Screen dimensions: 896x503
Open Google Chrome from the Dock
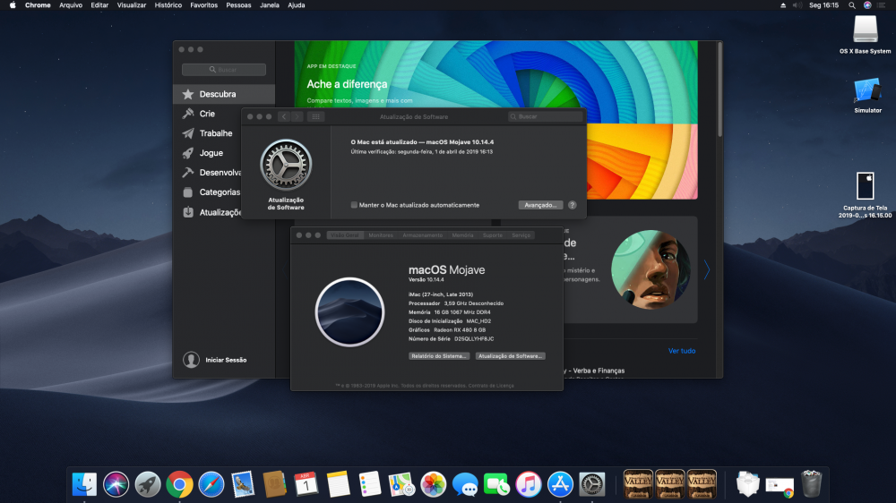pyautogui.click(x=179, y=484)
